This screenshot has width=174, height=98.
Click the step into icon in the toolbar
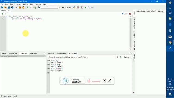click(89, 7)
